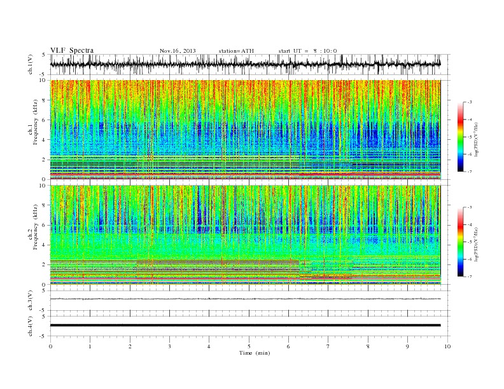Click the "Time (min)" axis label

click(x=255, y=353)
